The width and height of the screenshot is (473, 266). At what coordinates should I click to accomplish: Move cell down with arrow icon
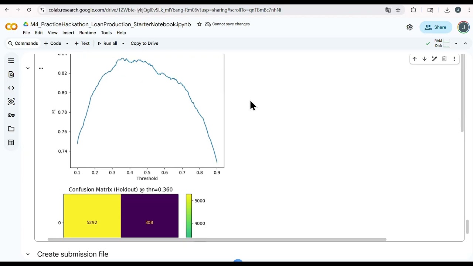[425, 59]
